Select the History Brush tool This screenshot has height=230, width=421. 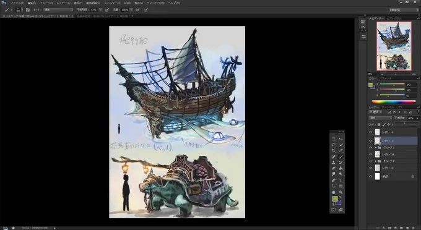(x=341, y=163)
